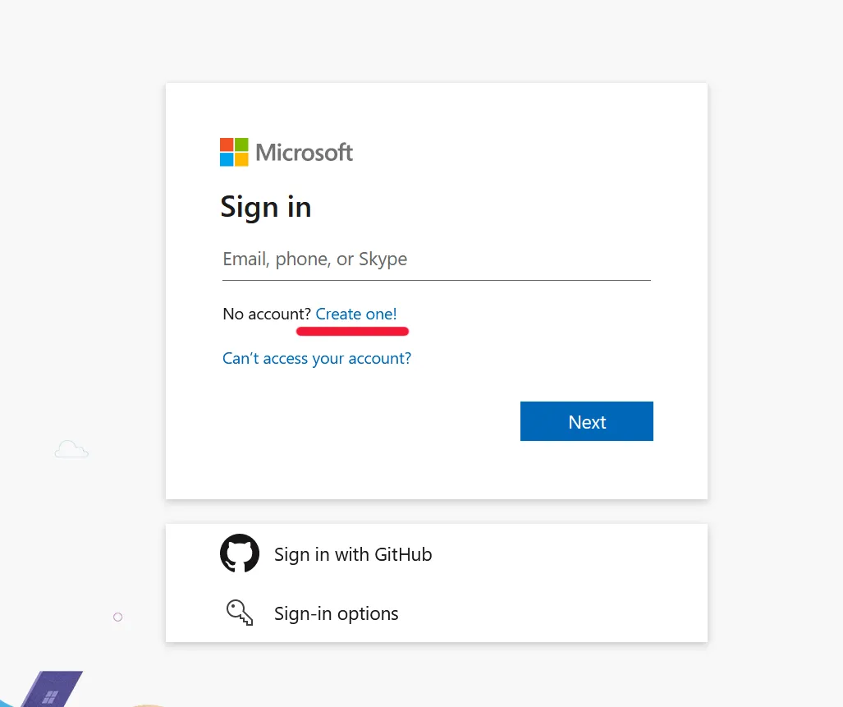
Task: Click the purple tile graphic at bottom left
Action: 51,688
